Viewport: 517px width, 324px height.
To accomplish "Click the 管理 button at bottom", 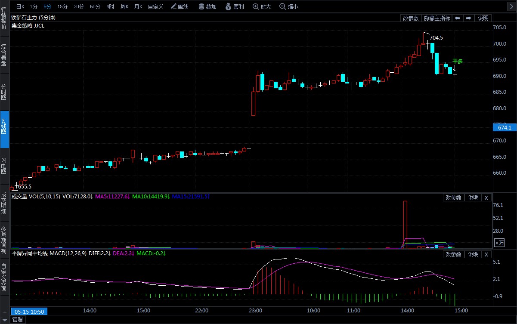I will point(17,319).
